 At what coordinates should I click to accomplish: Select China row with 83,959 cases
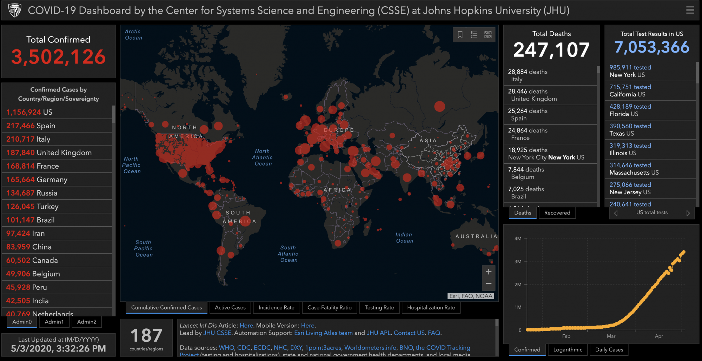point(57,247)
